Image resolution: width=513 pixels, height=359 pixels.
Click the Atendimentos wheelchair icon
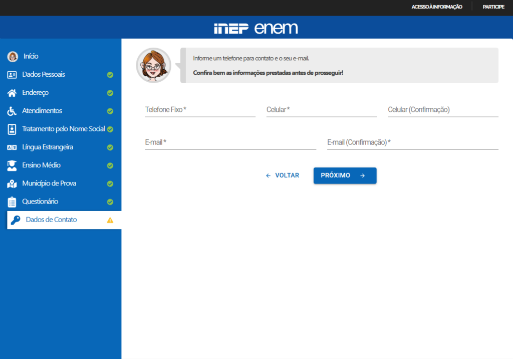coord(12,111)
